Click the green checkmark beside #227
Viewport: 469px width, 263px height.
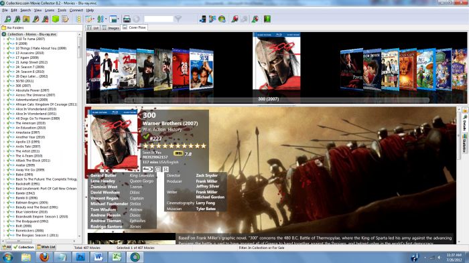(x=146, y=137)
